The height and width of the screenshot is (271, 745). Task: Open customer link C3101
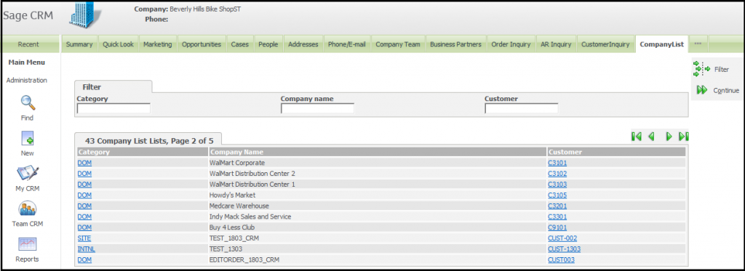pyautogui.click(x=557, y=163)
